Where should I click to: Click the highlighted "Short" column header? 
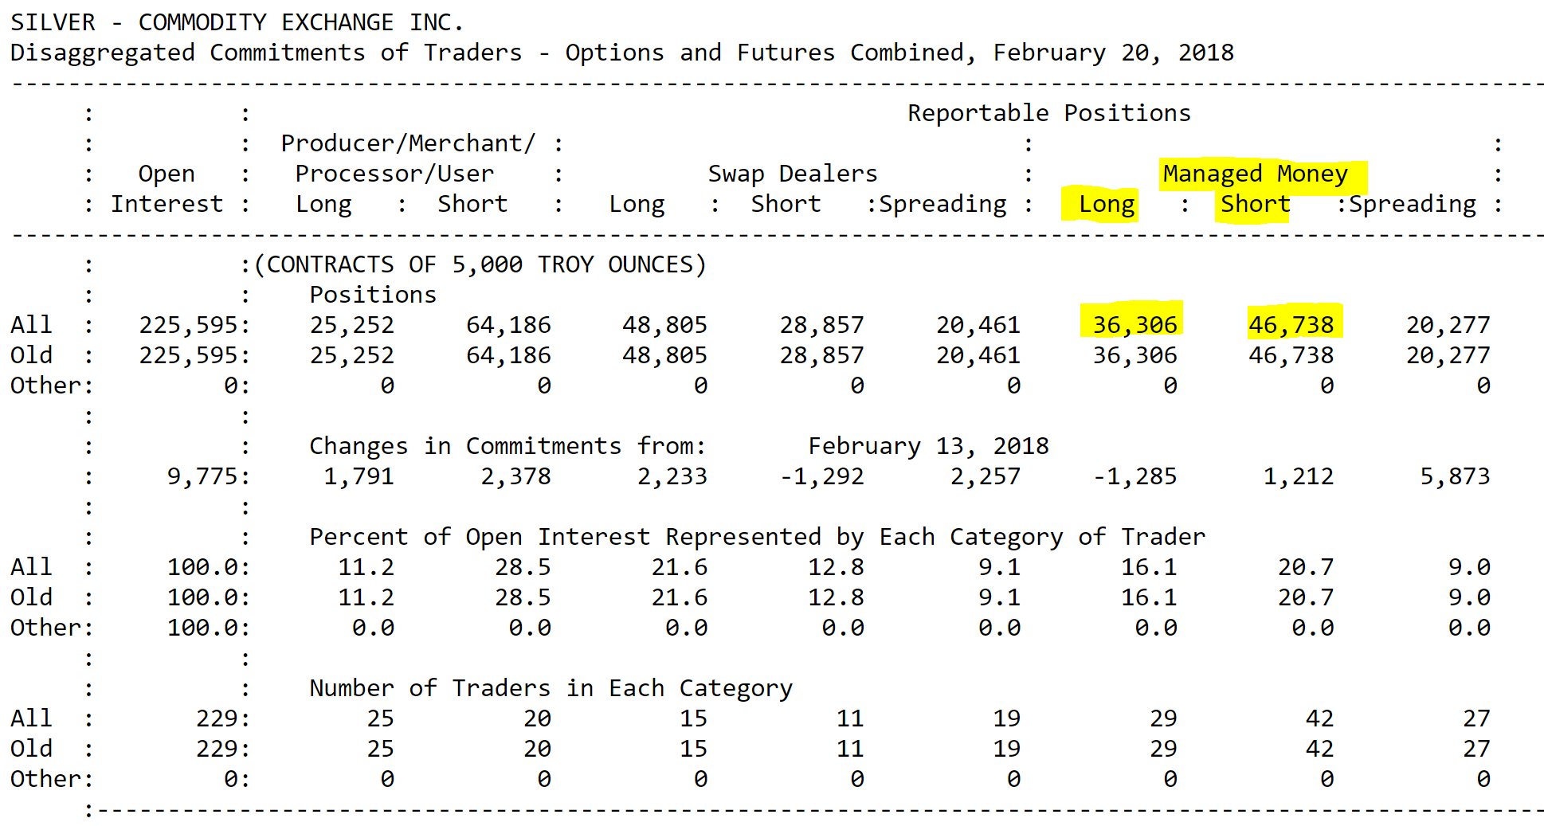coord(1255,204)
